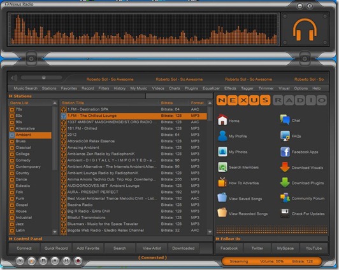Open the Favorites menu
This screenshot has width=339, height=270.
pyautogui.click(x=69, y=88)
